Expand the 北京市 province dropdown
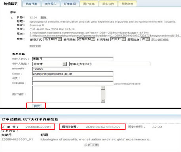The image size is (181, 152). click(x=49, y=64)
